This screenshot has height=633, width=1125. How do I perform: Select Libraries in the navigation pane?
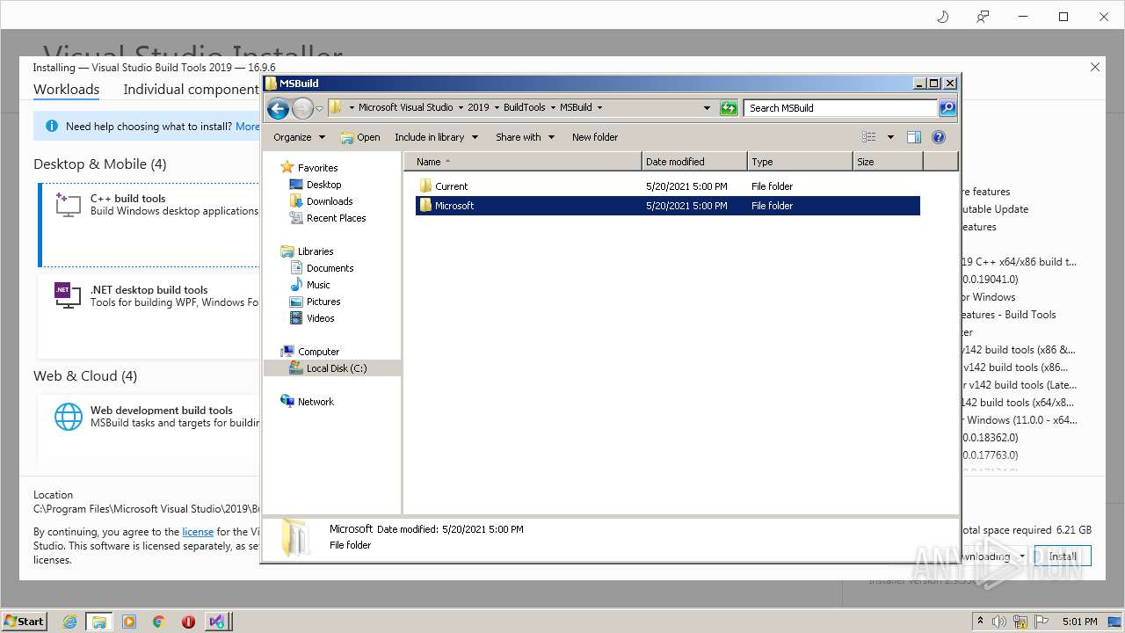316,251
